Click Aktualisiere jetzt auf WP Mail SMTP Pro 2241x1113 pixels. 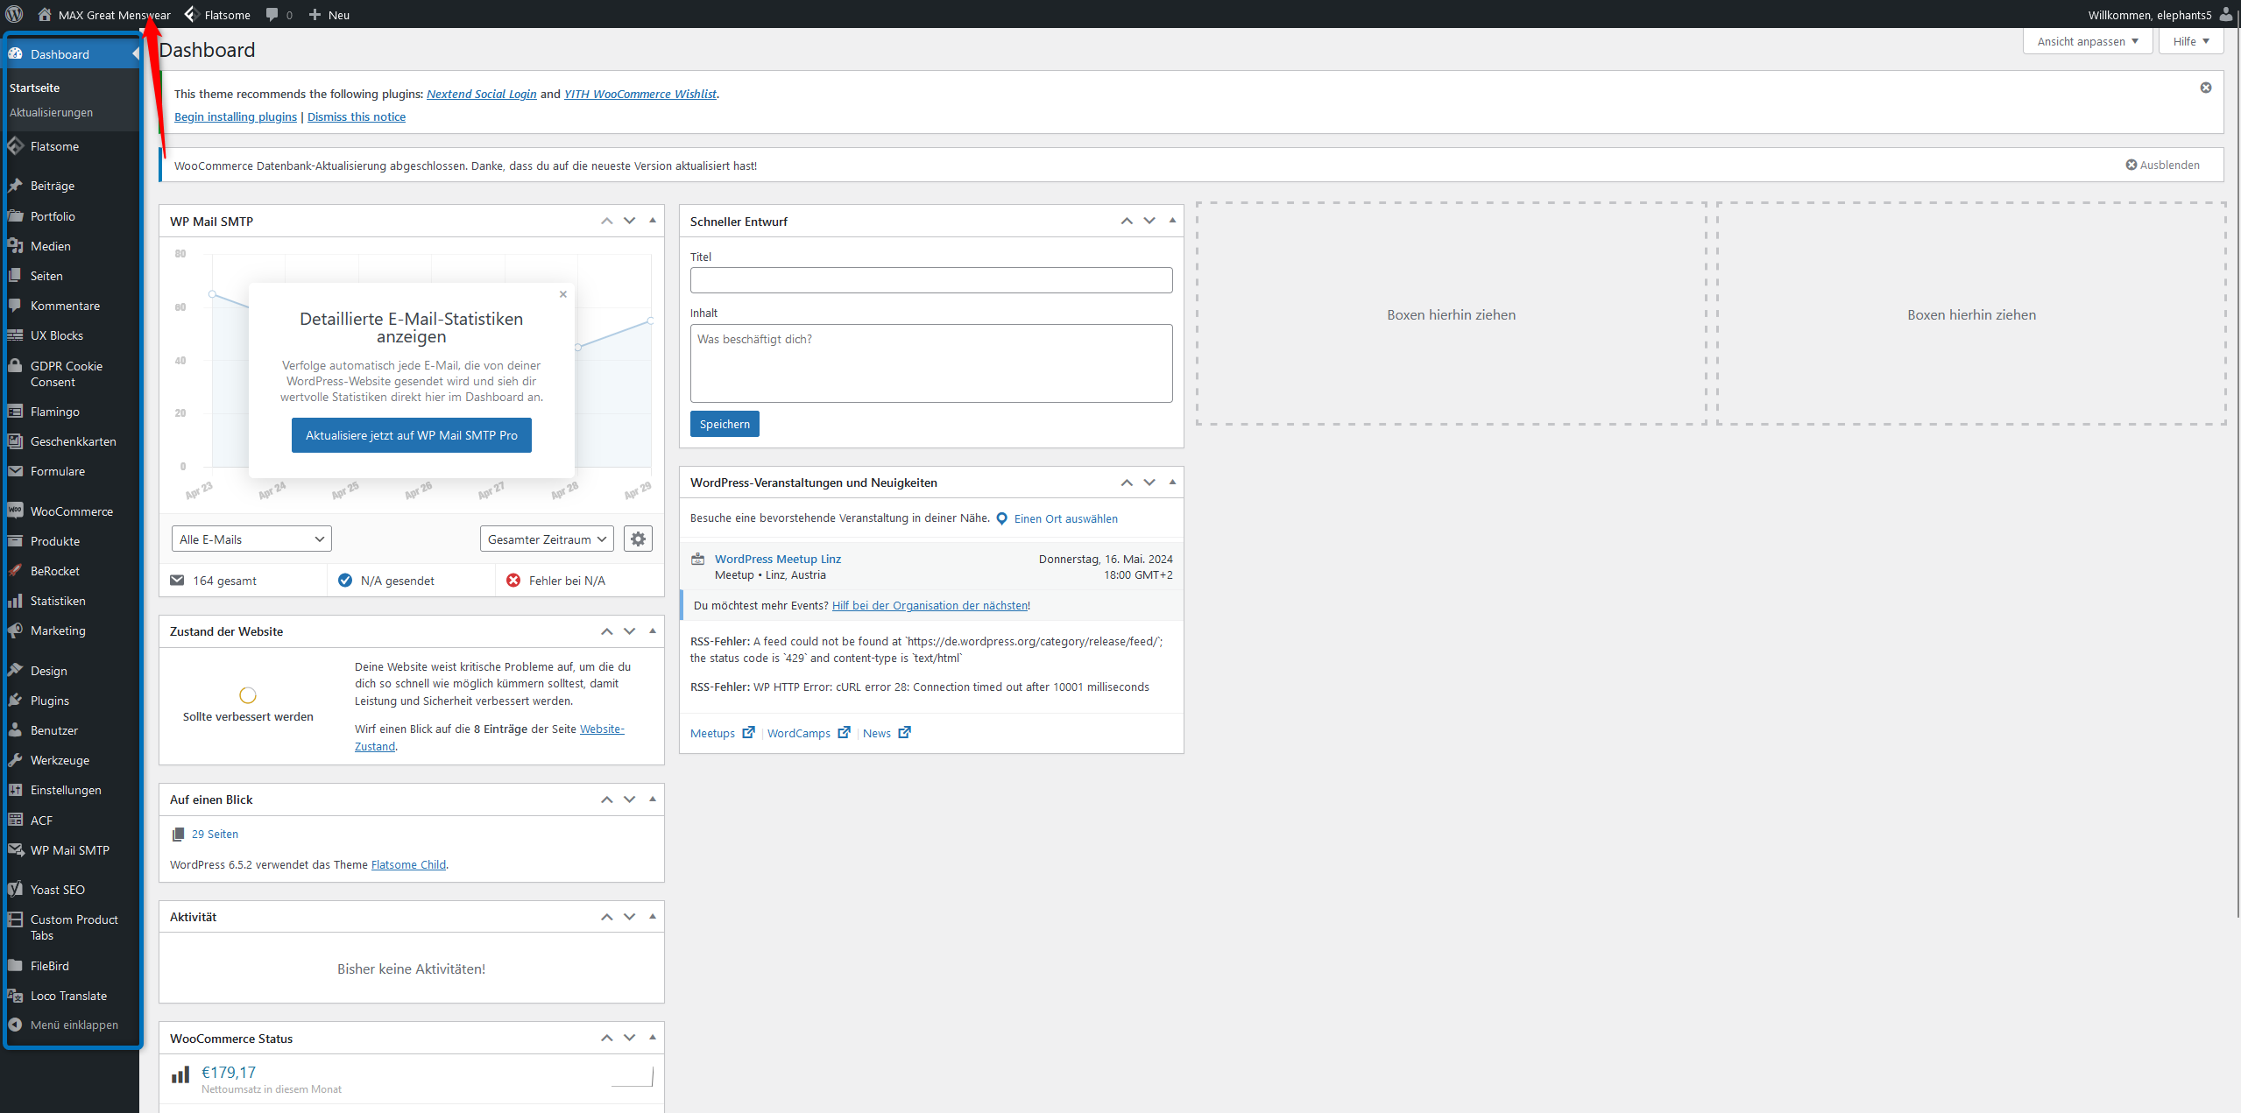tap(411, 435)
